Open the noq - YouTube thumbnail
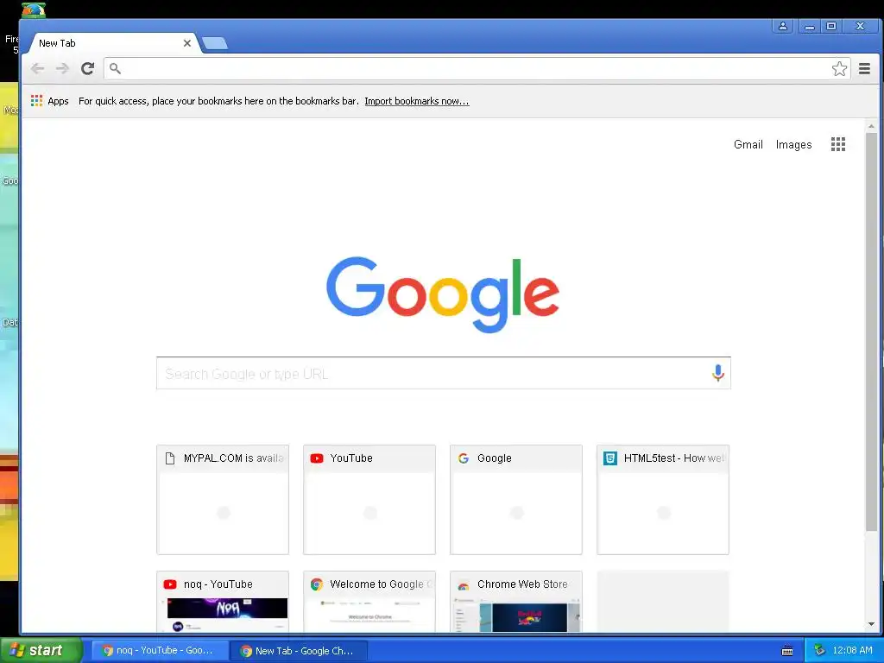The height and width of the screenshot is (663, 884). pos(223,602)
